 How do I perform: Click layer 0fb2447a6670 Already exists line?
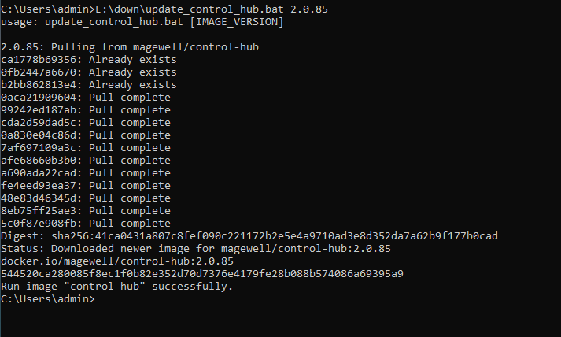(89, 72)
